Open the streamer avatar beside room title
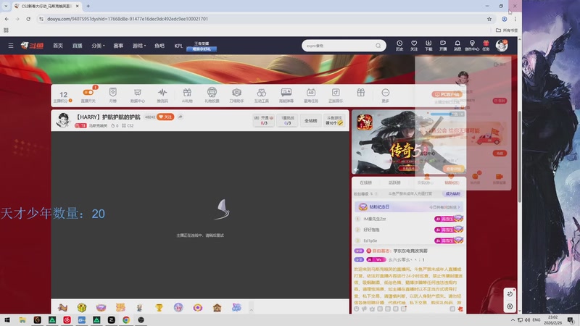 point(63,120)
